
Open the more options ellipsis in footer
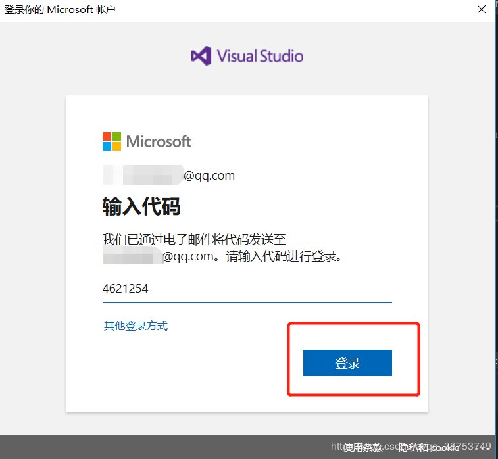482,448
